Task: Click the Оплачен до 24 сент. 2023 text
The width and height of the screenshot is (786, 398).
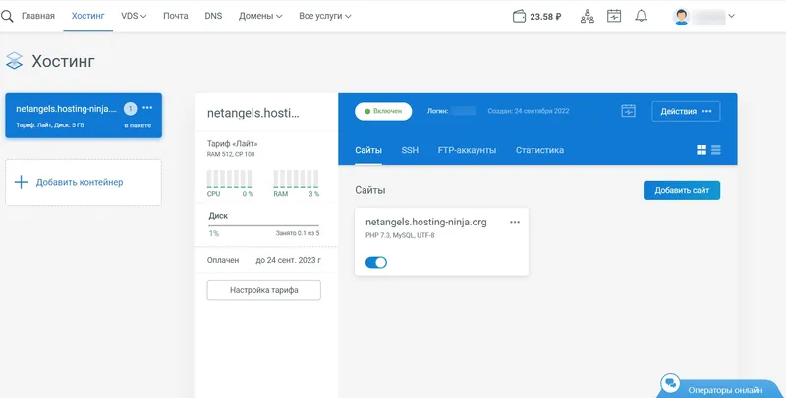Action: [264, 260]
